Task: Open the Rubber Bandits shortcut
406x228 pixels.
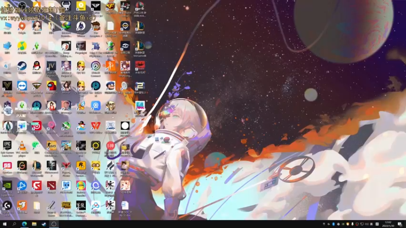Action: pyautogui.click(x=81, y=185)
